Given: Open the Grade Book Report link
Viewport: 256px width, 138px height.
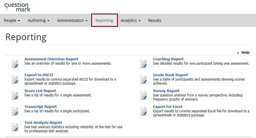Looking at the screenshot, I should point(170,75).
